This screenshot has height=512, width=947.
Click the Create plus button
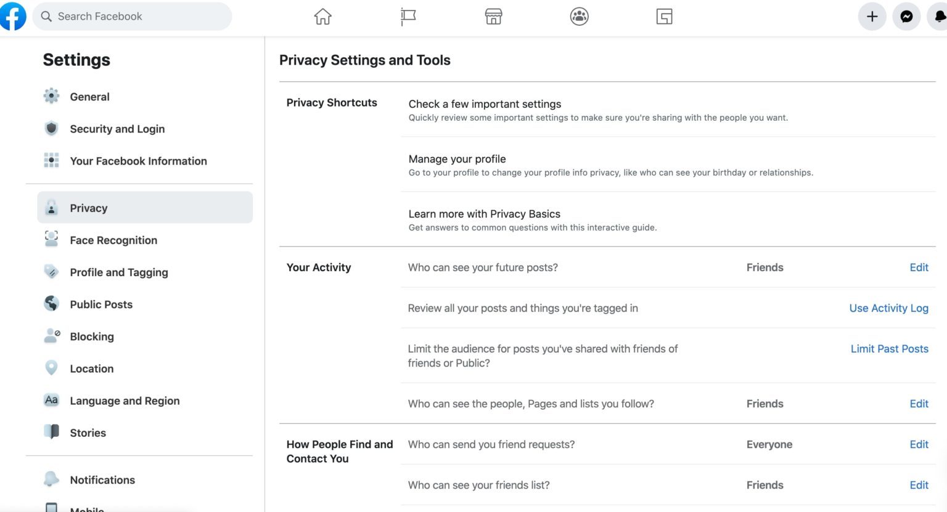(872, 17)
